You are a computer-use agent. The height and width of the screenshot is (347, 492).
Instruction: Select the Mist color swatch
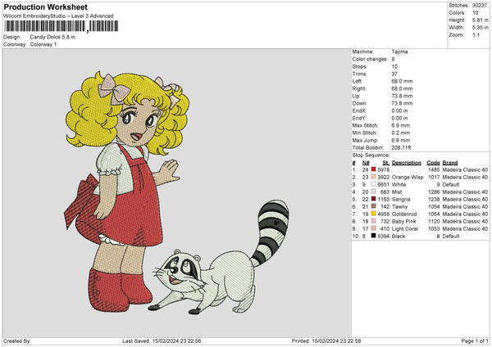pyautogui.click(x=373, y=192)
